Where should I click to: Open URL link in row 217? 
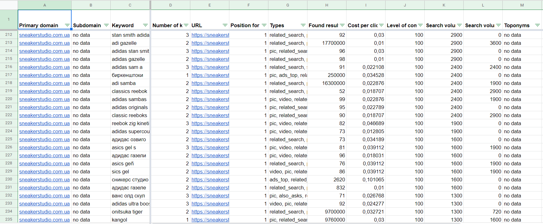point(210,75)
